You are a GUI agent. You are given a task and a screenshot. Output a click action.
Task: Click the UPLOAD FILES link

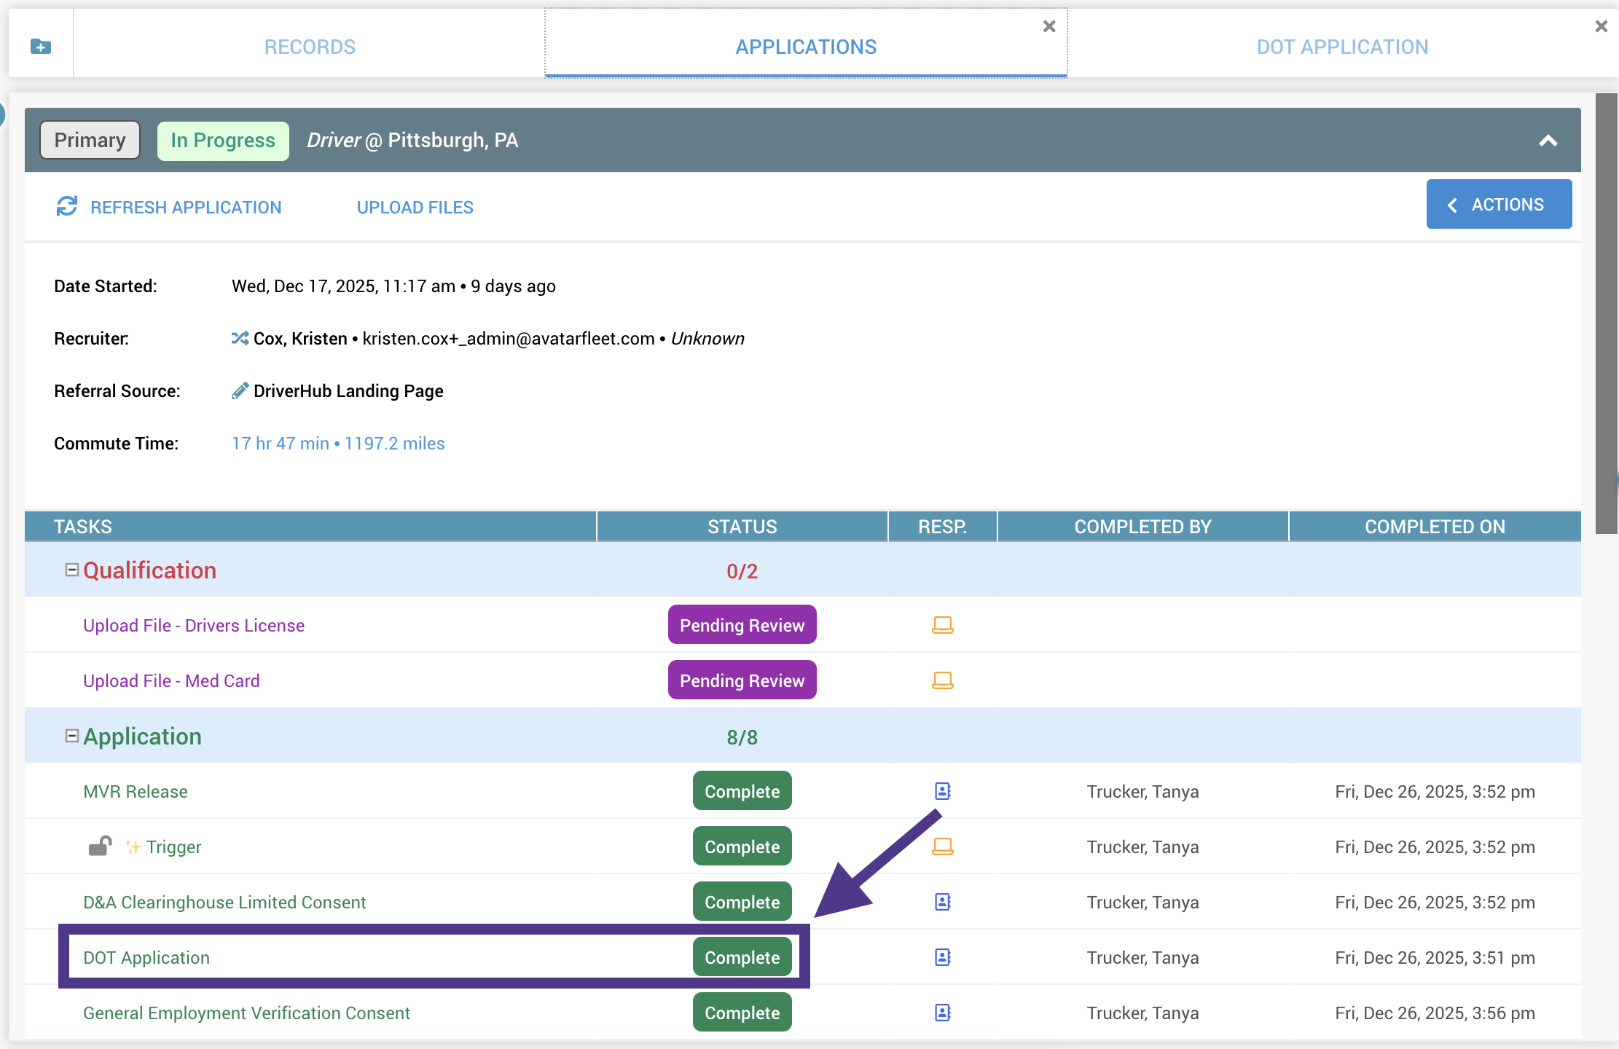pos(415,208)
